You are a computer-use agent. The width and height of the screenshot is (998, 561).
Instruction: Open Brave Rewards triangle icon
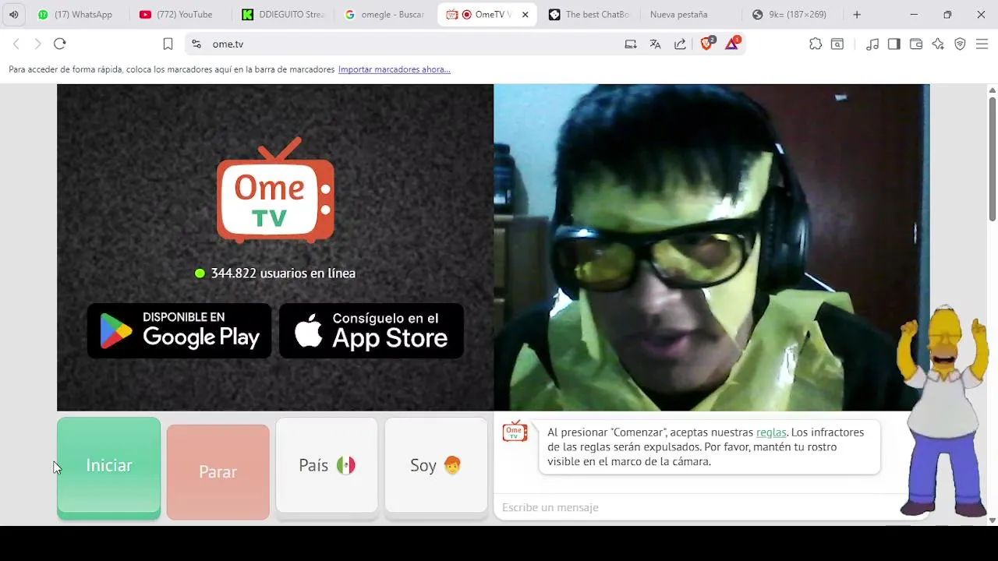click(732, 44)
